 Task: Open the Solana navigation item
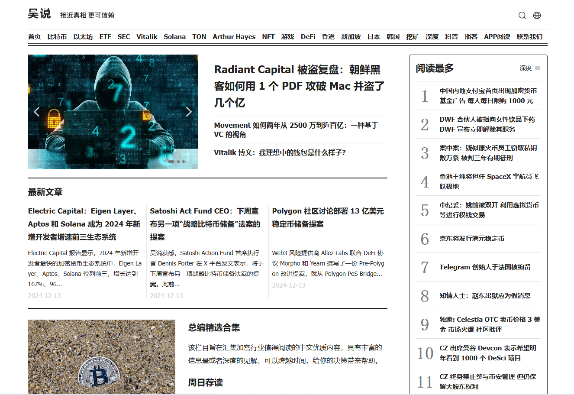(x=174, y=37)
